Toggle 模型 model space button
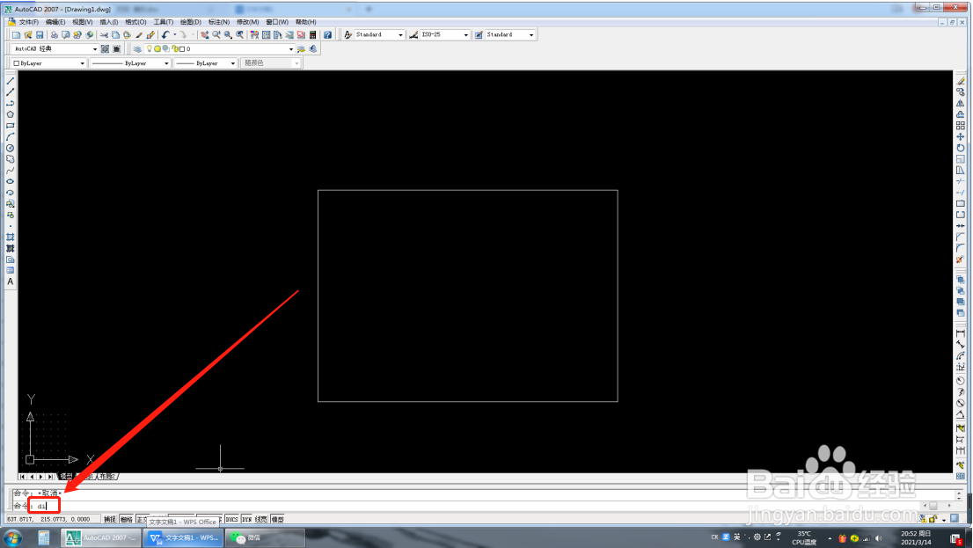This screenshot has height=548, width=973. (277, 520)
